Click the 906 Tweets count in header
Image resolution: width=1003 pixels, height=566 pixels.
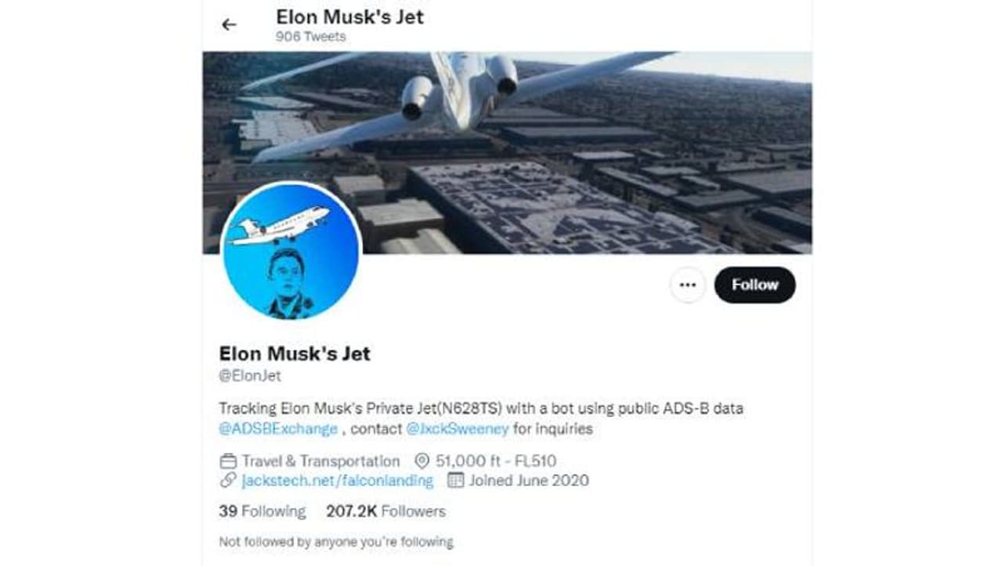[310, 37]
